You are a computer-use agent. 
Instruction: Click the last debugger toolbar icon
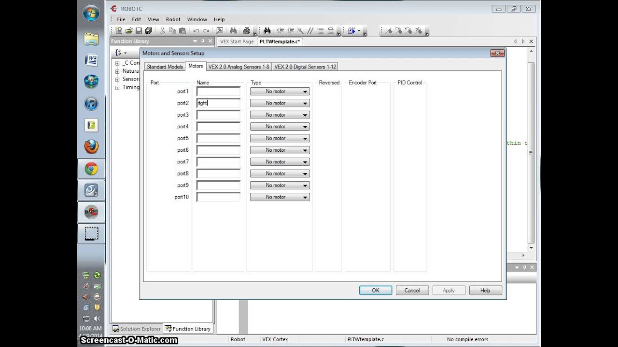419,31
